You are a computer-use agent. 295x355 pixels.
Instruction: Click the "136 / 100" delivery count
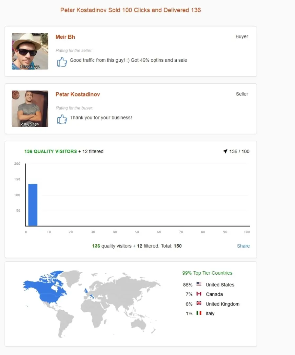(x=239, y=152)
